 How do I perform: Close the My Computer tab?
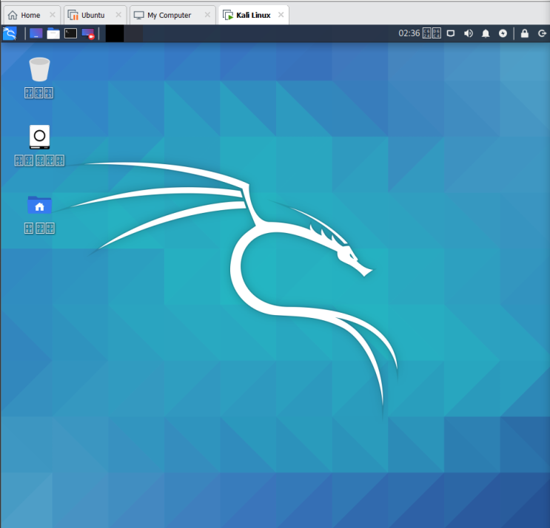tap(208, 15)
